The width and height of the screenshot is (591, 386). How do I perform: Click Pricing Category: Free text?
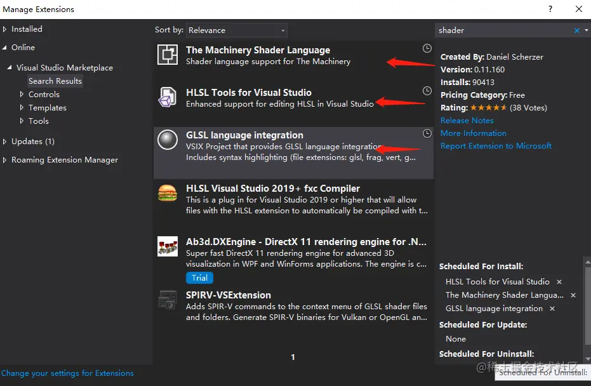[x=483, y=95]
